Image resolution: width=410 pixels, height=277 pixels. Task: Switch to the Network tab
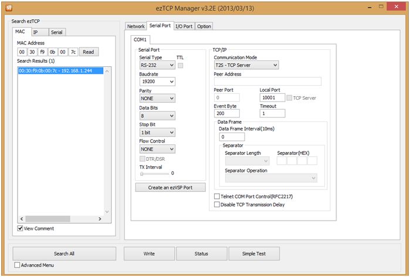click(x=135, y=26)
